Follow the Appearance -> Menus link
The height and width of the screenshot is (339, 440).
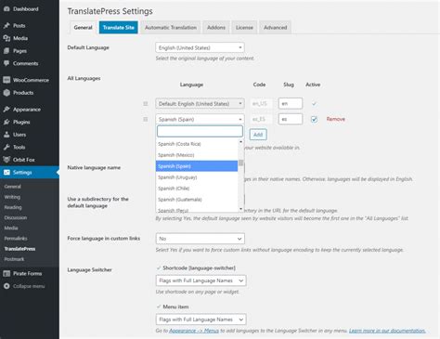pyautogui.click(x=194, y=331)
